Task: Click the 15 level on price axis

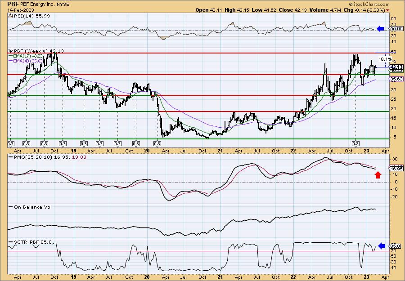Action: click(x=393, y=118)
